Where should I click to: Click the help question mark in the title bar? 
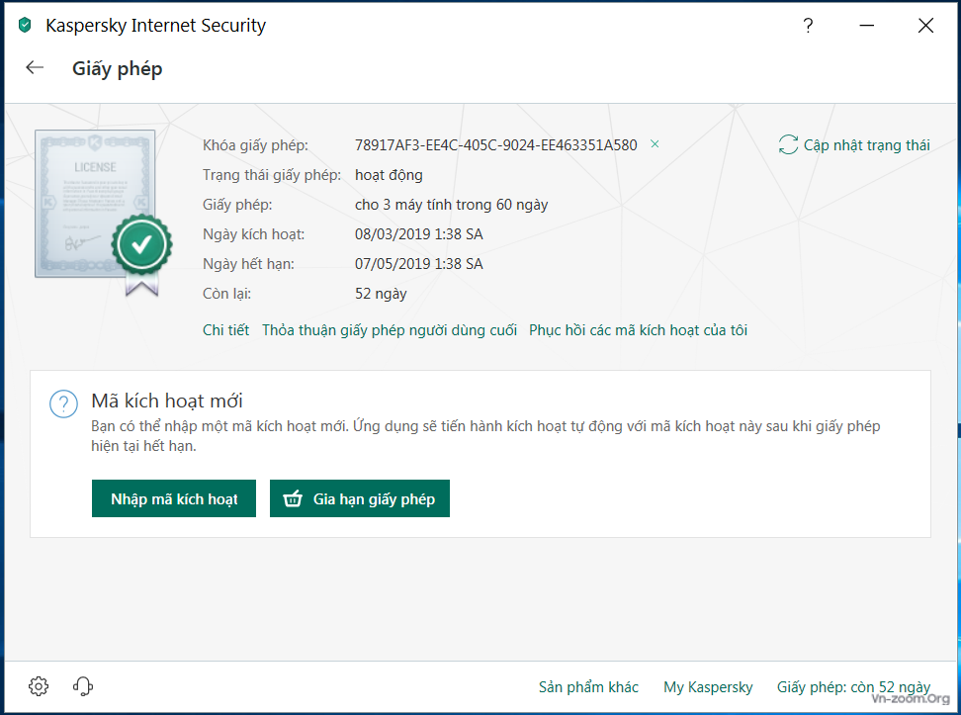point(808,26)
